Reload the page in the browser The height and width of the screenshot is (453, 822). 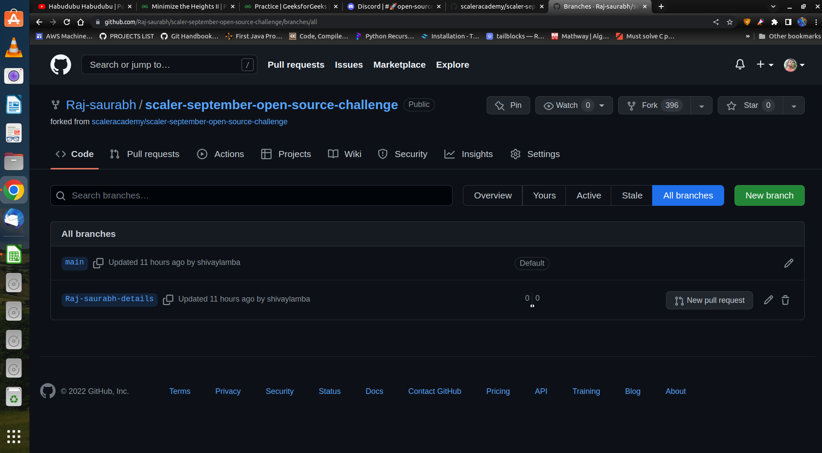pyautogui.click(x=67, y=22)
